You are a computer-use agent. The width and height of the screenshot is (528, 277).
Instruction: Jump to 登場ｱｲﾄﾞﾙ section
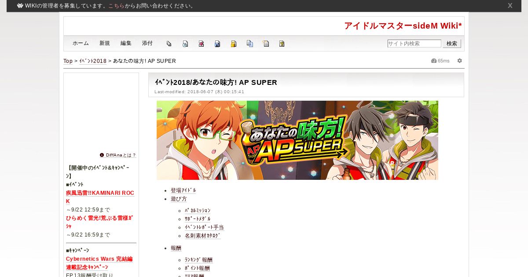(x=183, y=190)
